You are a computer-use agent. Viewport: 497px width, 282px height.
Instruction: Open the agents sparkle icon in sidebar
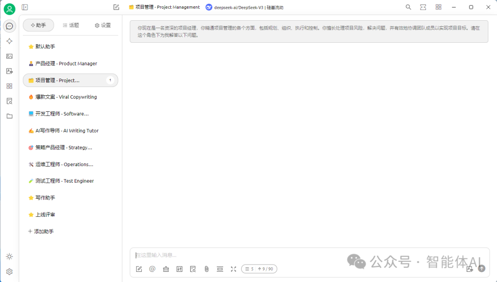(10, 41)
